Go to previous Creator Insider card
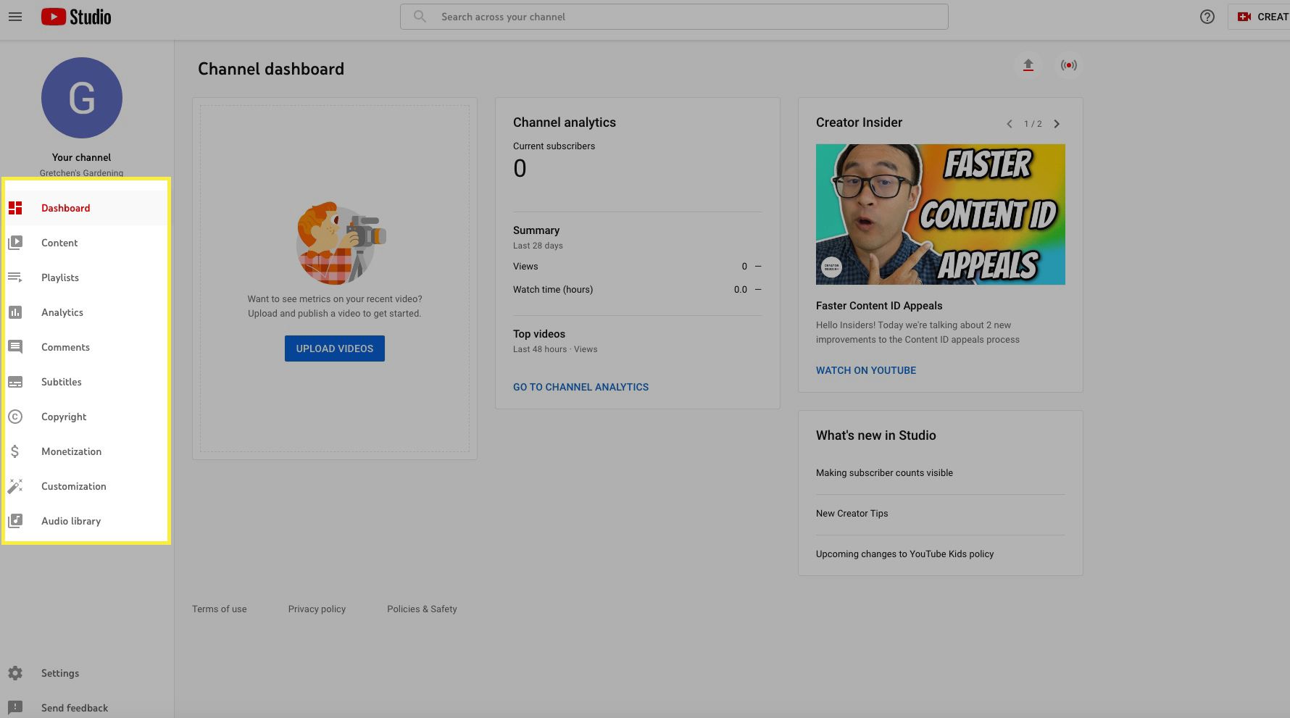Viewport: 1290px width, 718px height. point(1009,124)
